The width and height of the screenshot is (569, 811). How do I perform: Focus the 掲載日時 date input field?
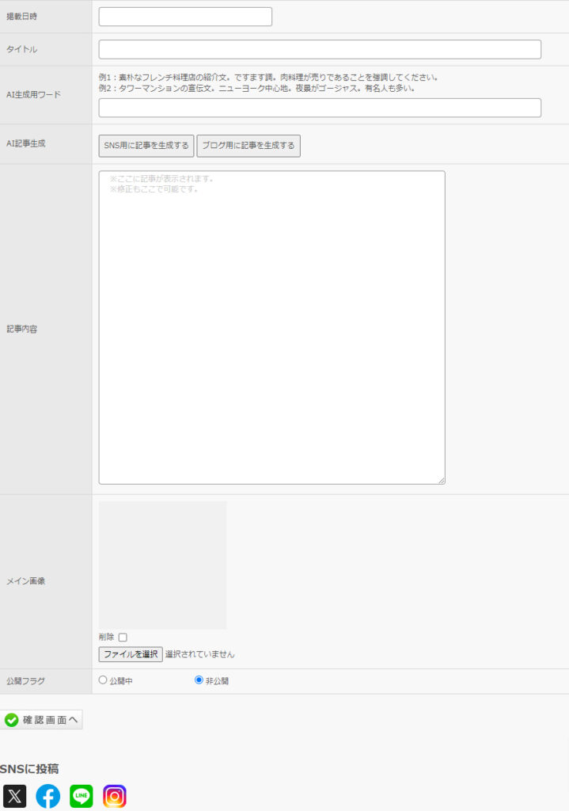[185, 17]
